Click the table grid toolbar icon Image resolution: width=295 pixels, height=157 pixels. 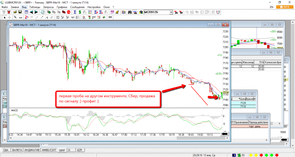26,12
